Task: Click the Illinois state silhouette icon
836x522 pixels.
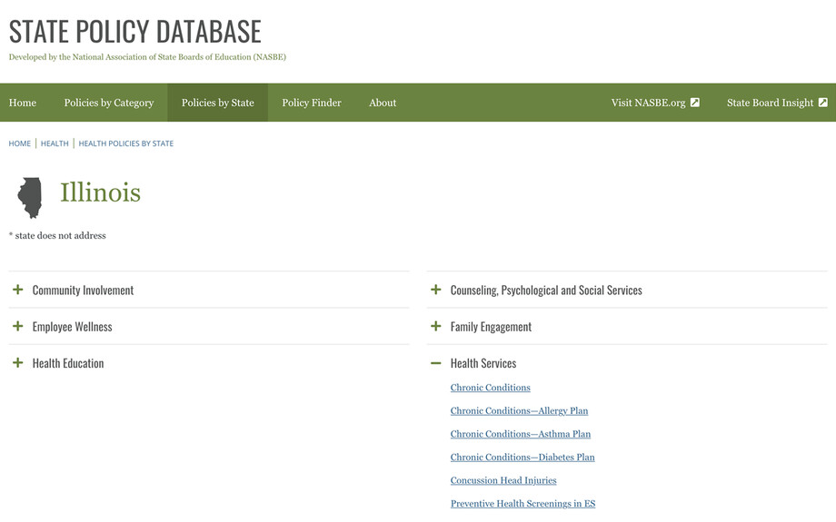Action: (30, 198)
